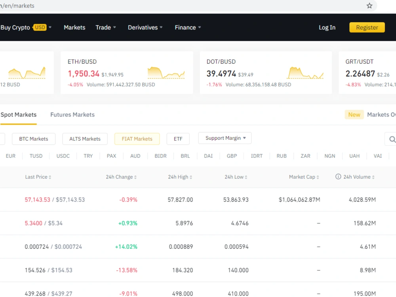Open the markets search magnifier icon

point(392,139)
